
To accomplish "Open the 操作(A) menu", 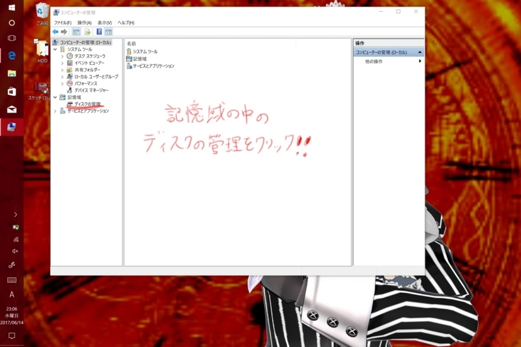I will [x=85, y=23].
